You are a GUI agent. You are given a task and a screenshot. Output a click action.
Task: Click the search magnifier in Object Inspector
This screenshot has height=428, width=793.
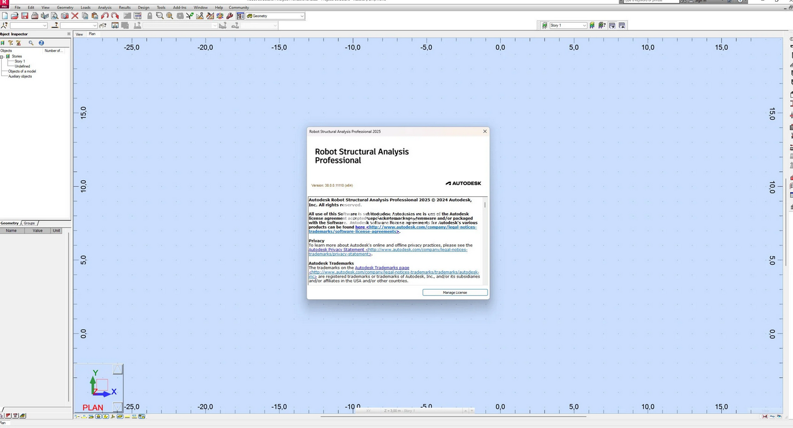(x=31, y=43)
